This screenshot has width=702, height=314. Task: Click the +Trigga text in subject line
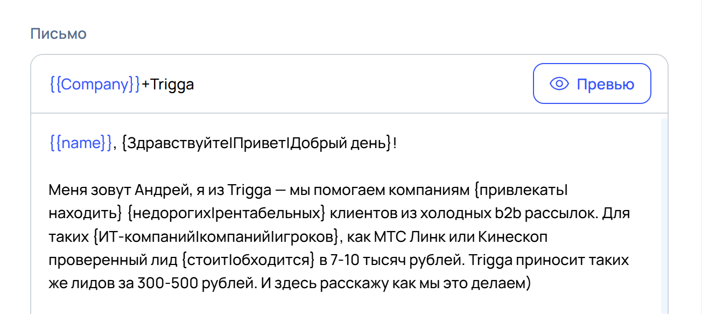tap(167, 85)
